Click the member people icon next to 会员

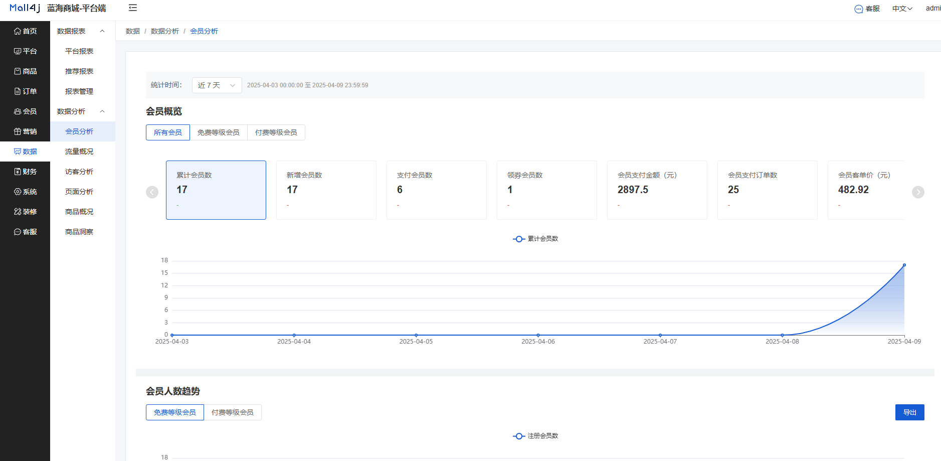point(18,111)
